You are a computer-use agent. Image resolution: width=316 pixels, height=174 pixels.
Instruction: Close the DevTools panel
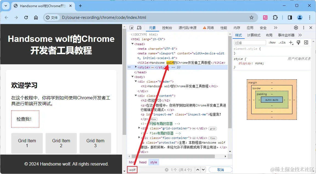pyautogui.click(x=311, y=28)
